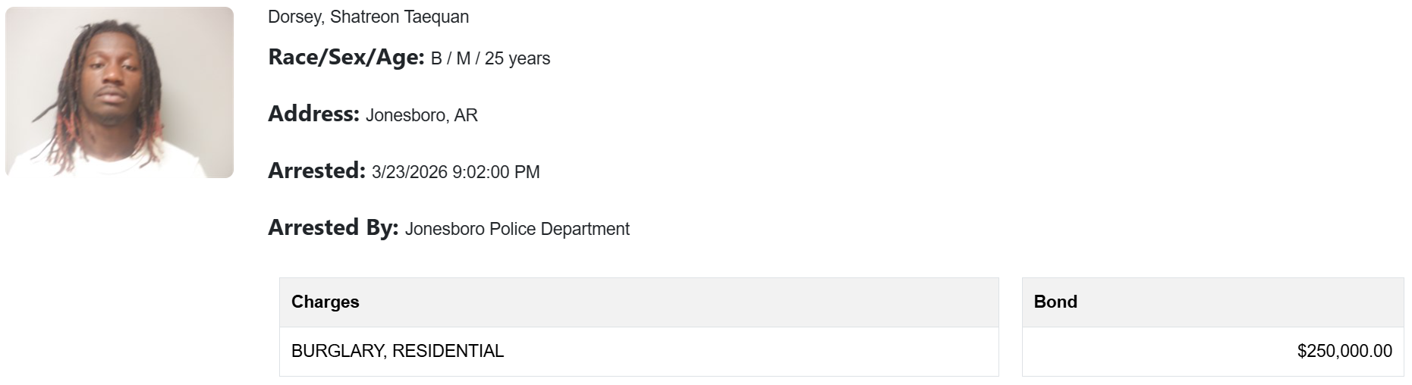Click the "Arrested:" field label

[x=316, y=171]
